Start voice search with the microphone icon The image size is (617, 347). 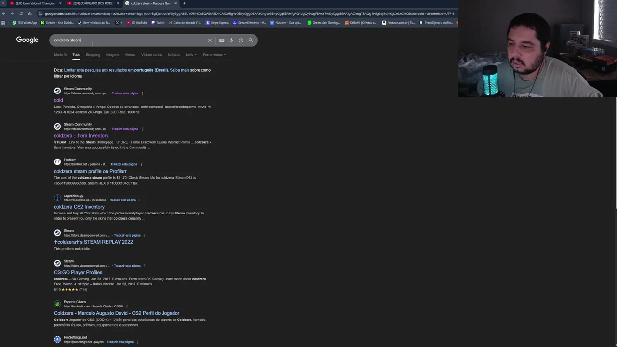231,40
